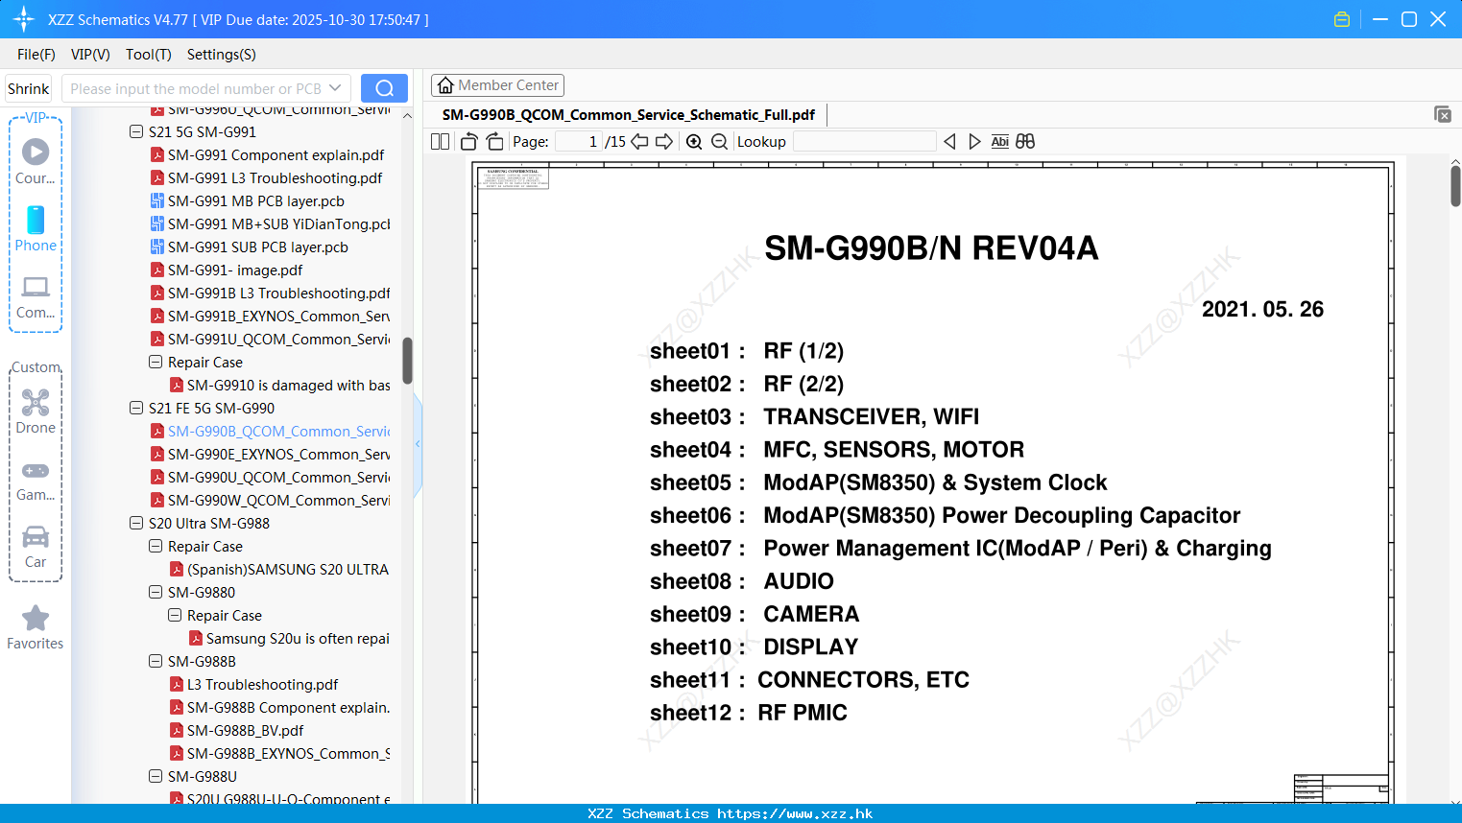Open the File(F) menu
Image resolution: width=1462 pixels, height=823 pixels.
[36, 55]
